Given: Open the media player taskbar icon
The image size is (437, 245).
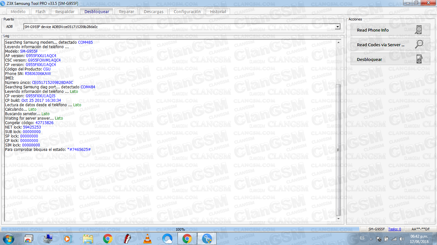Looking at the screenshot, I should pyautogui.click(x=68, y=239).
